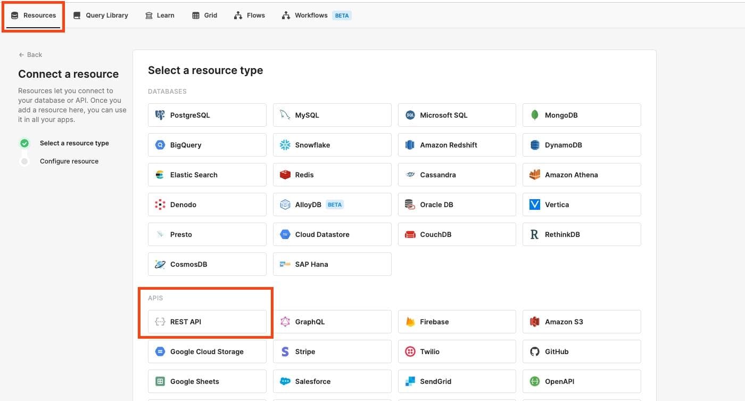The image size is (745, 401).
Task: Go back using the Back link
Action: 30,54
